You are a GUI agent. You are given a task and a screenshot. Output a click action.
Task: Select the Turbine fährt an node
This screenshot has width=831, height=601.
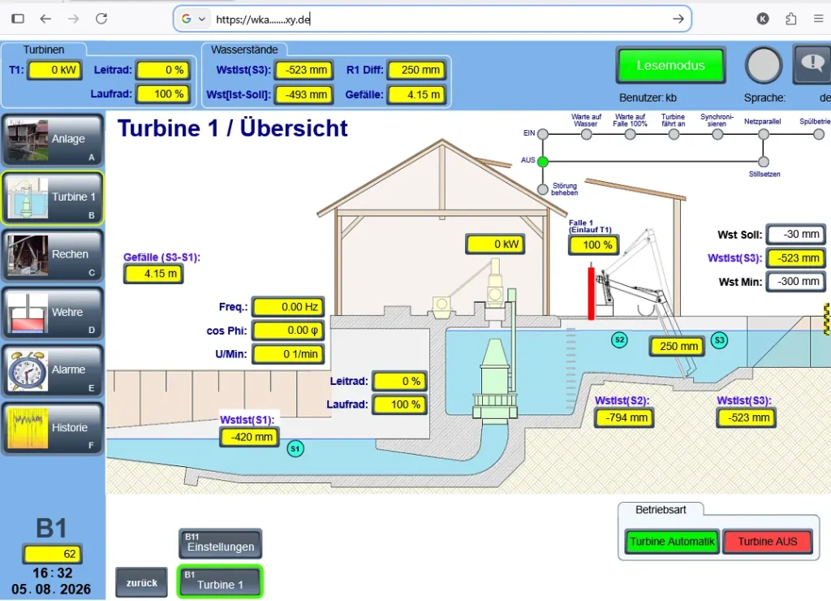click(674, 134)
